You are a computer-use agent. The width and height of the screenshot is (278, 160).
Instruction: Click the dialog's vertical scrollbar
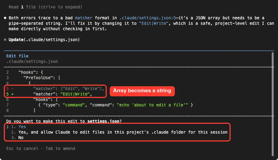[x=273, y=104]
